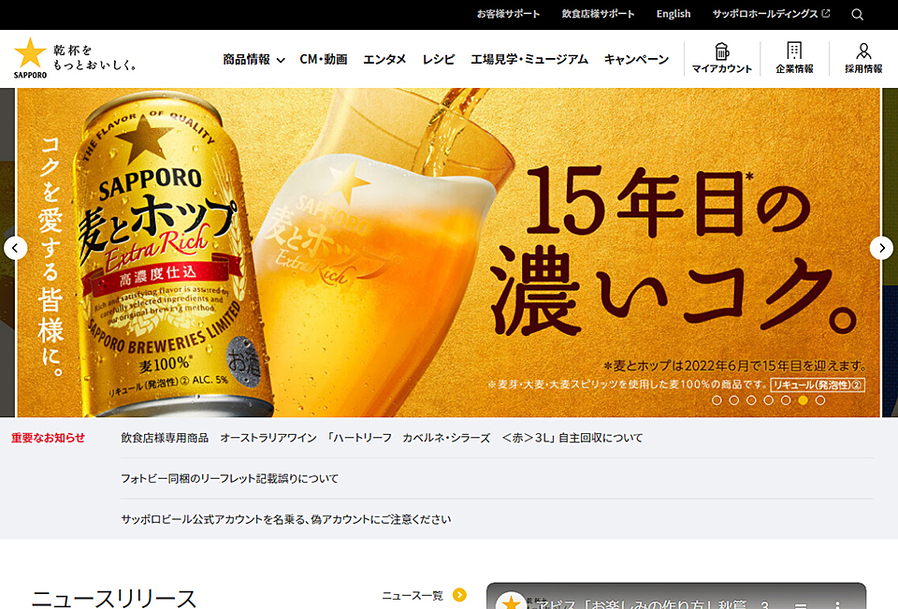
Task: Select fourth carousel slide dot
Action: pyautogui.click(x=769, y=400)
